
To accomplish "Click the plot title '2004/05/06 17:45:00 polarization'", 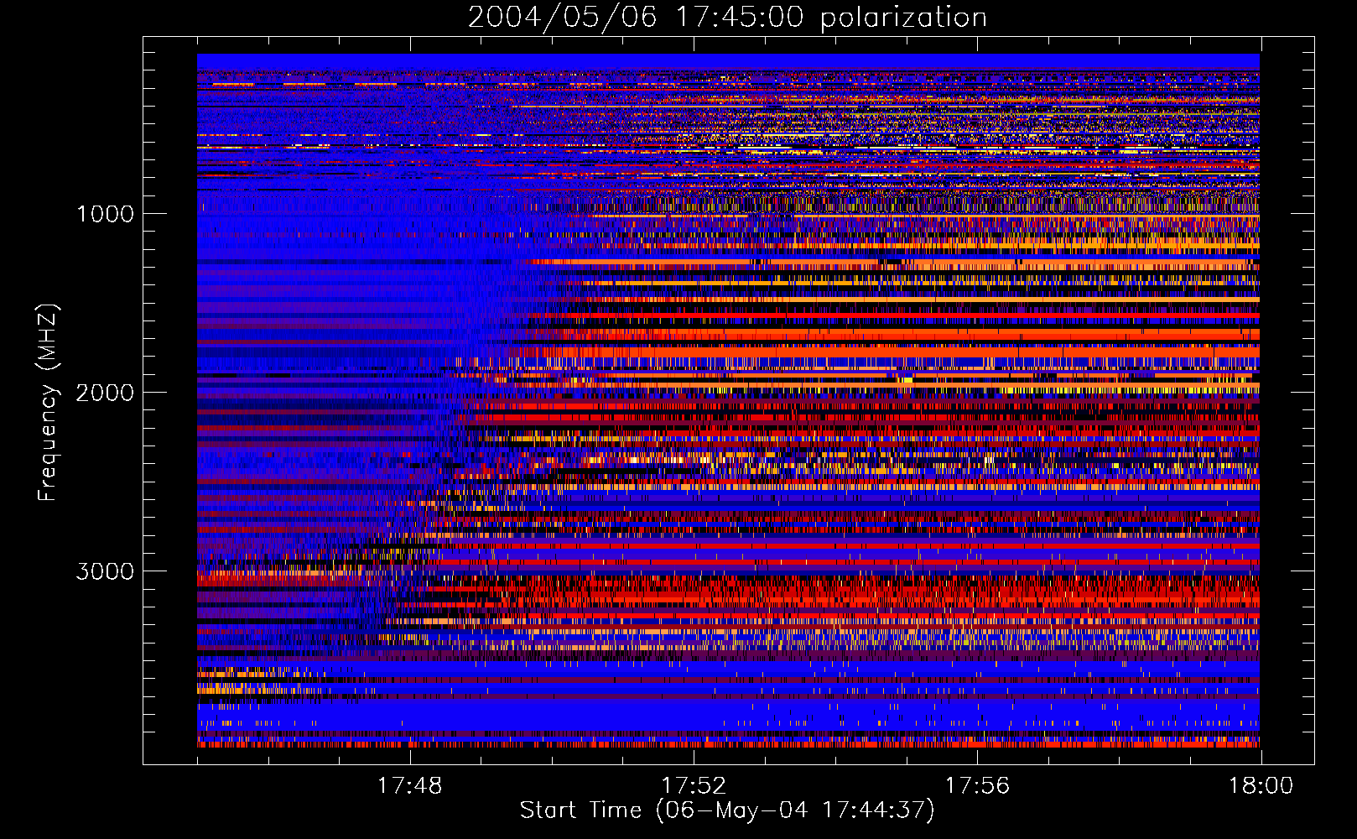I will (x=727, y=17).
